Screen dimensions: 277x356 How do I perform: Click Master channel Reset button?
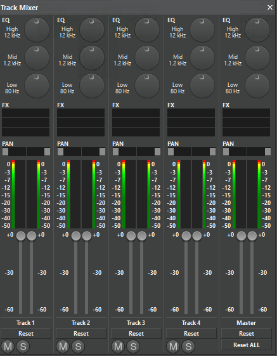point(247,334)
